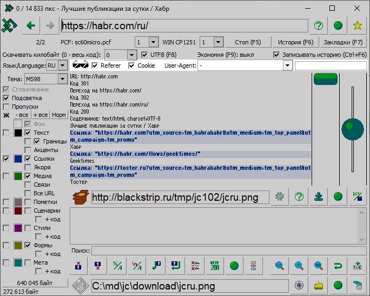Open Закладки (F7)
Viewport: 370px width, 296px height.
pos(343,42)
